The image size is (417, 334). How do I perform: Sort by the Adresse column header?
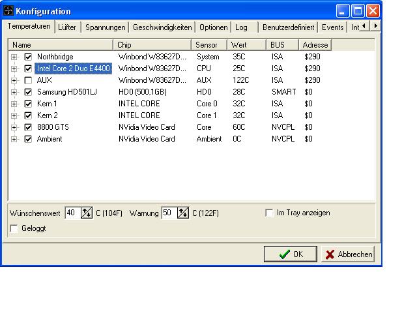[315, 45]
